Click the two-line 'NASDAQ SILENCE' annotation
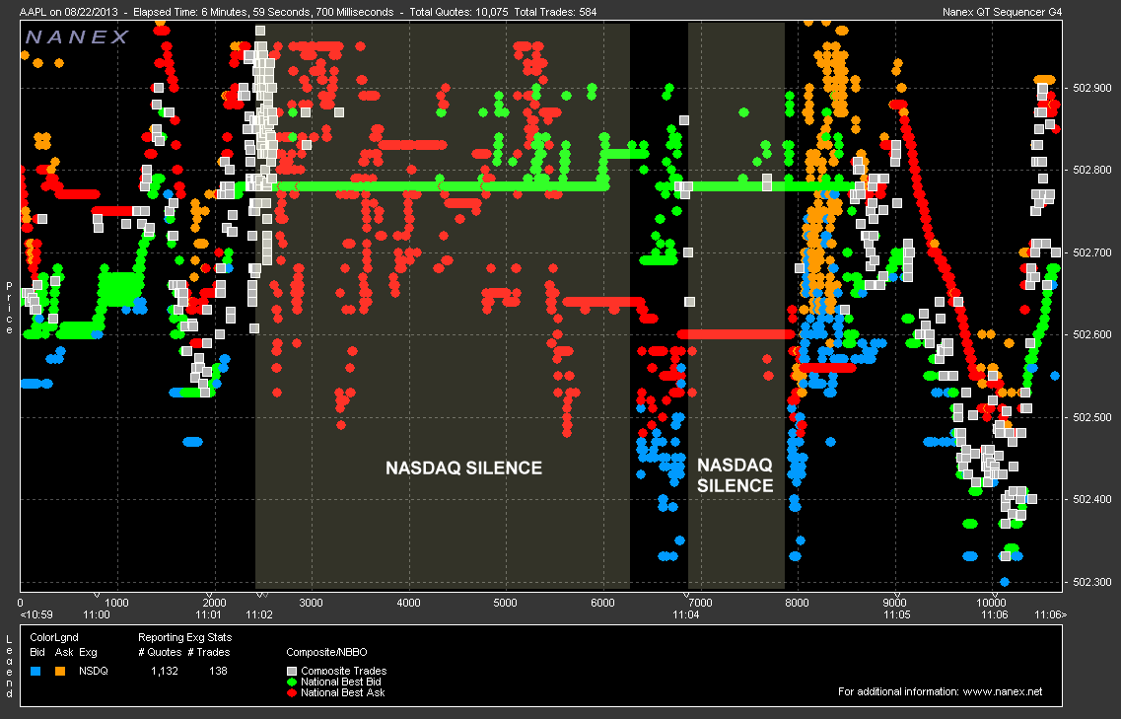This screenshot has height=719, width=1121. pyautogui.click(x=735, y=475)
